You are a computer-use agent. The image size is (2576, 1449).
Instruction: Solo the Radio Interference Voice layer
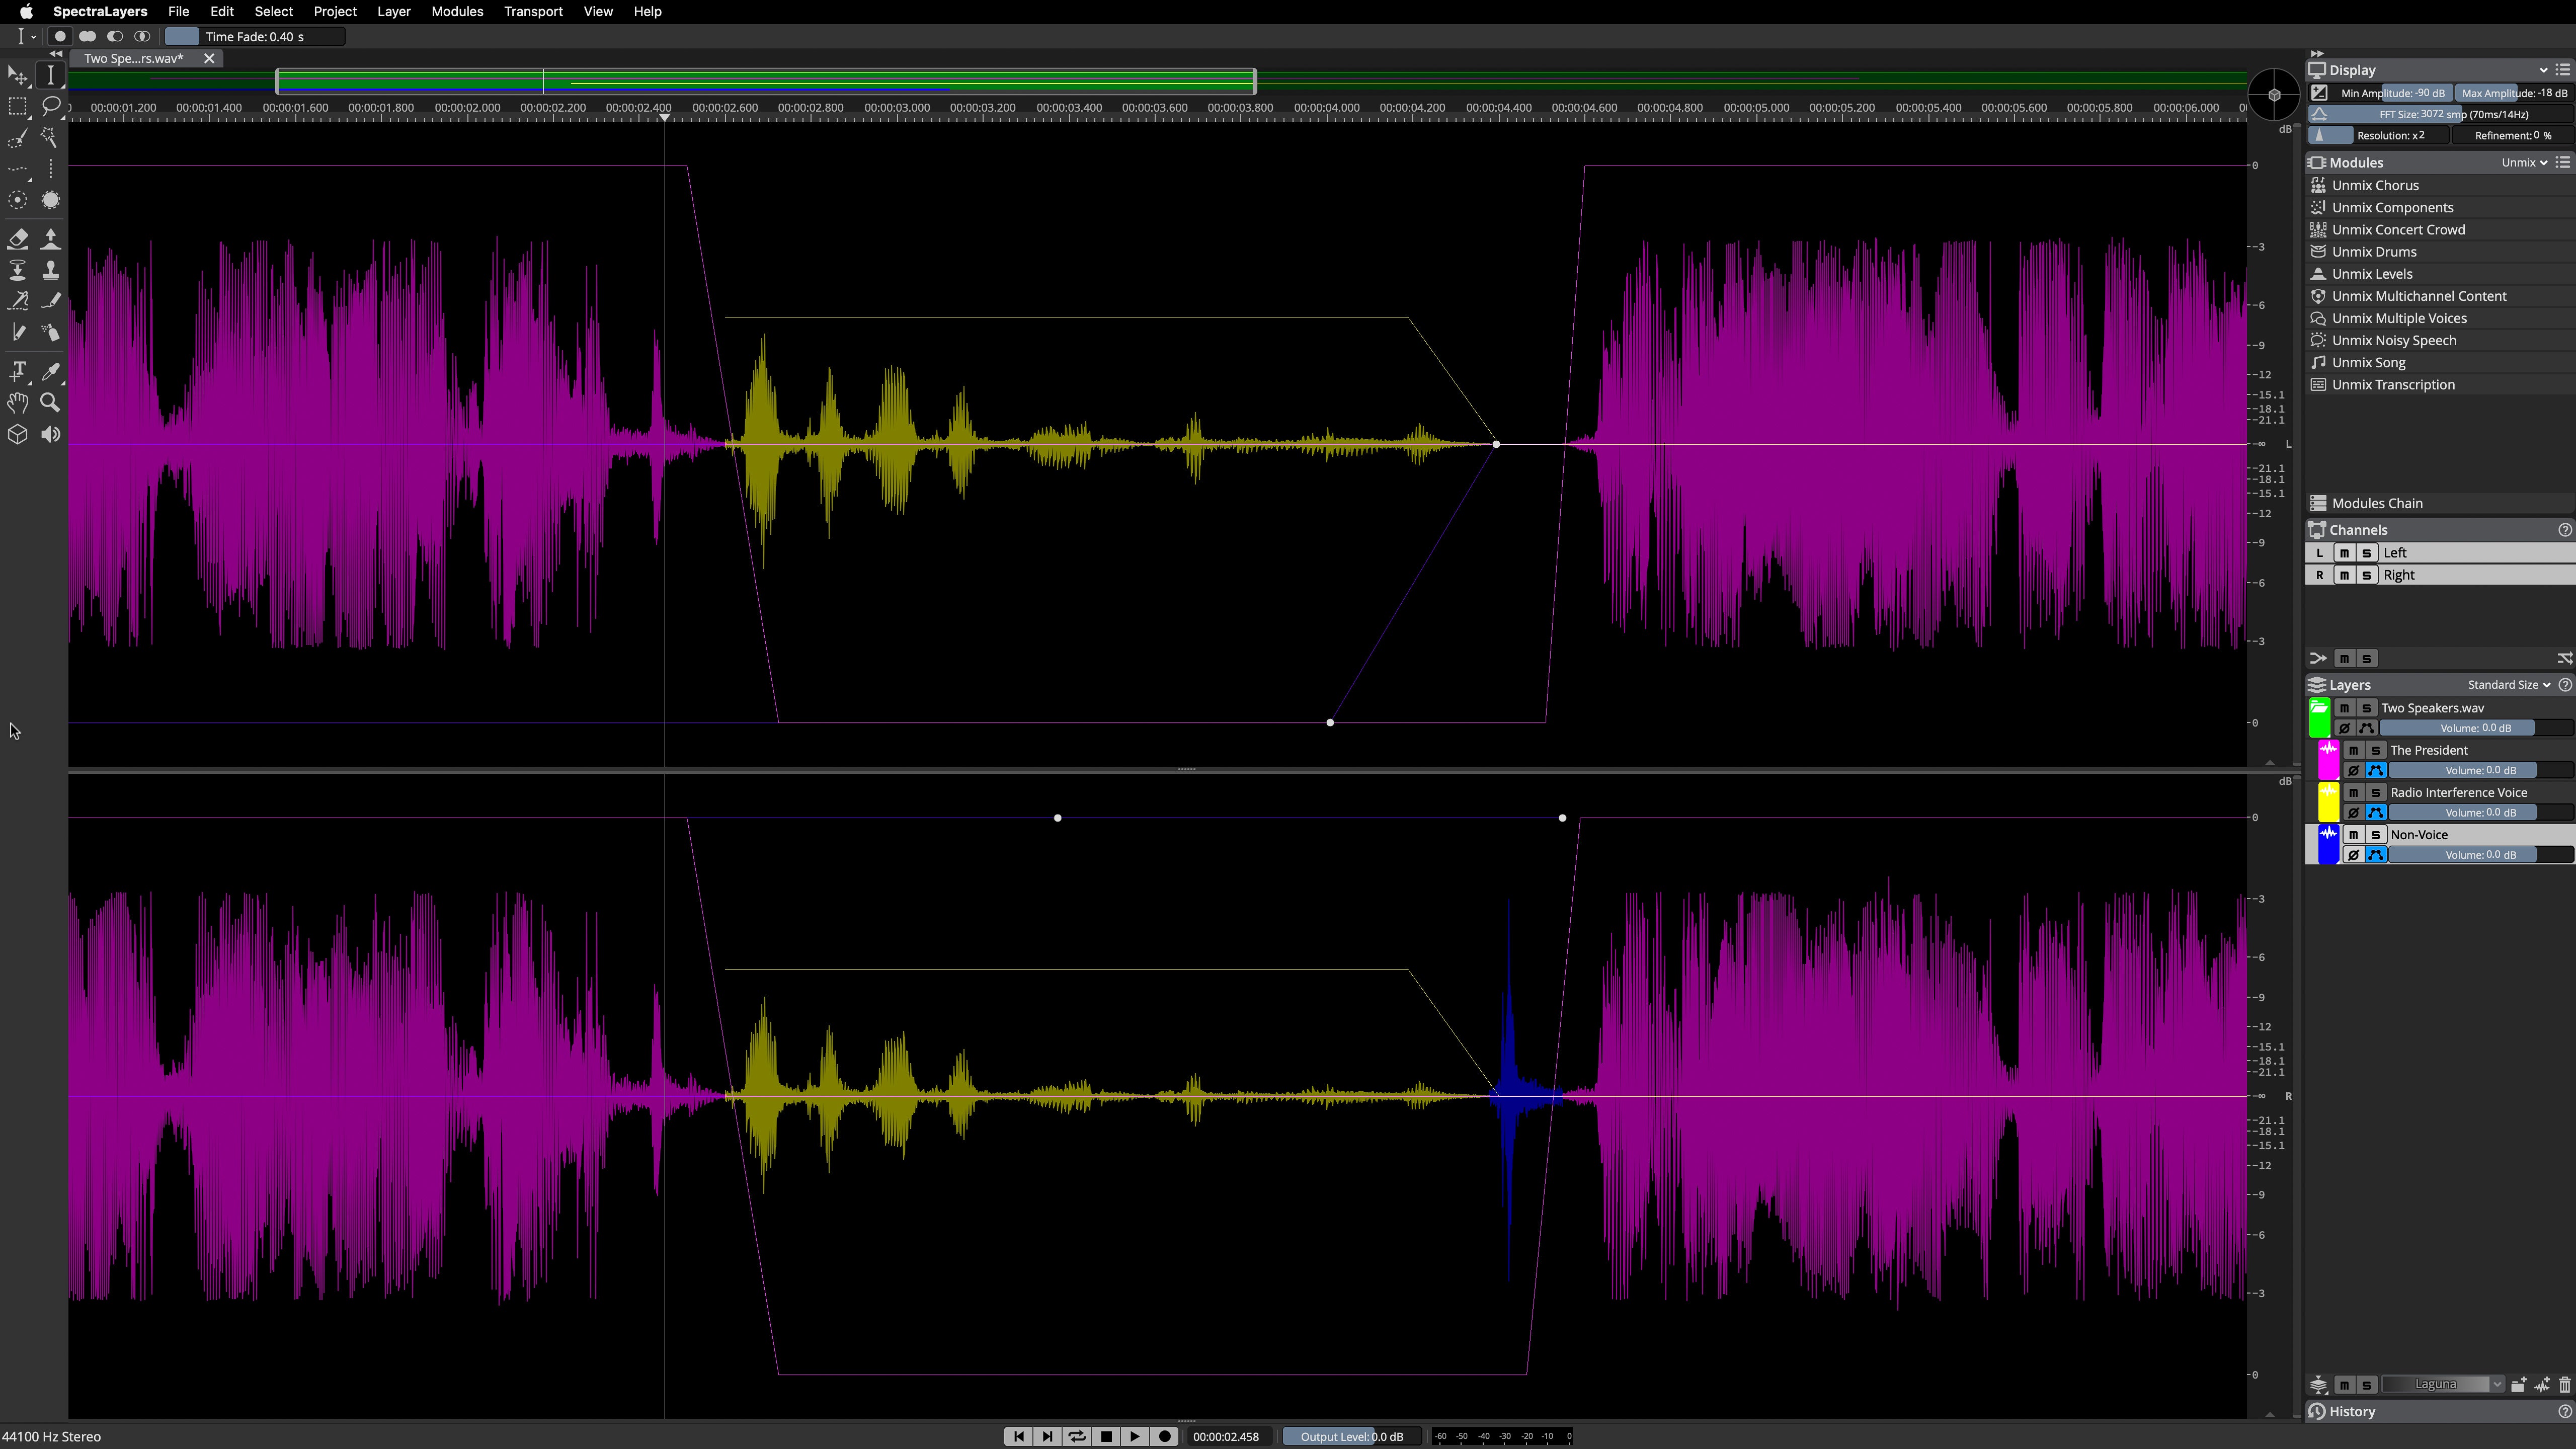coord(2375,792)
